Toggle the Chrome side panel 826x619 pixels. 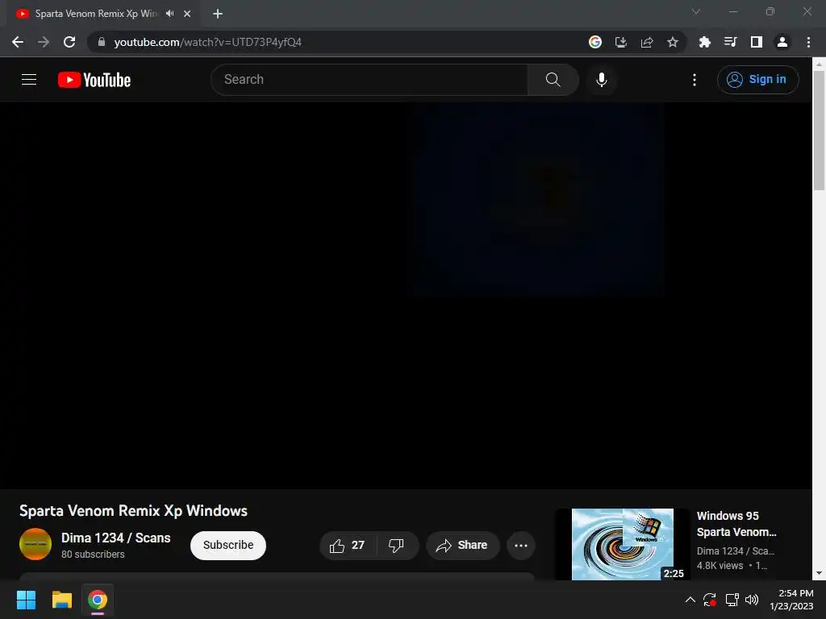click(757, 42)
